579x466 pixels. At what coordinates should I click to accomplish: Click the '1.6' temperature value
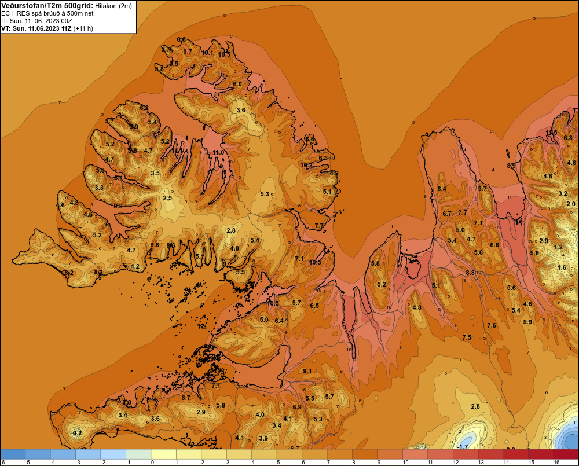point(562,267)
